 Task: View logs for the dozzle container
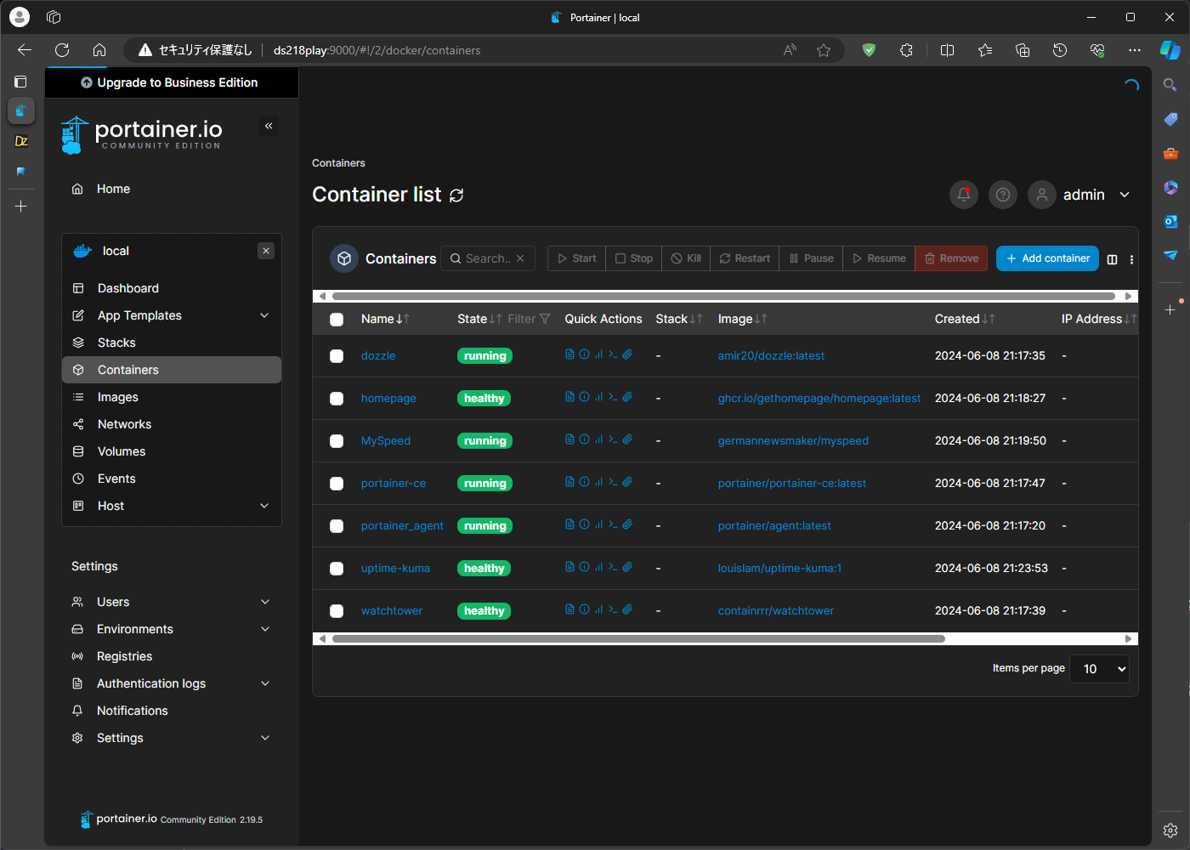569,354
